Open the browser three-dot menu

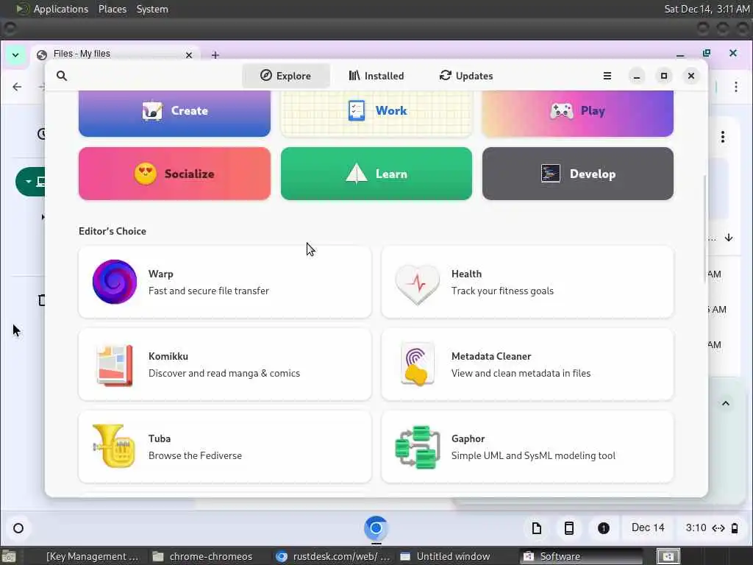click(x=735, y=87)
